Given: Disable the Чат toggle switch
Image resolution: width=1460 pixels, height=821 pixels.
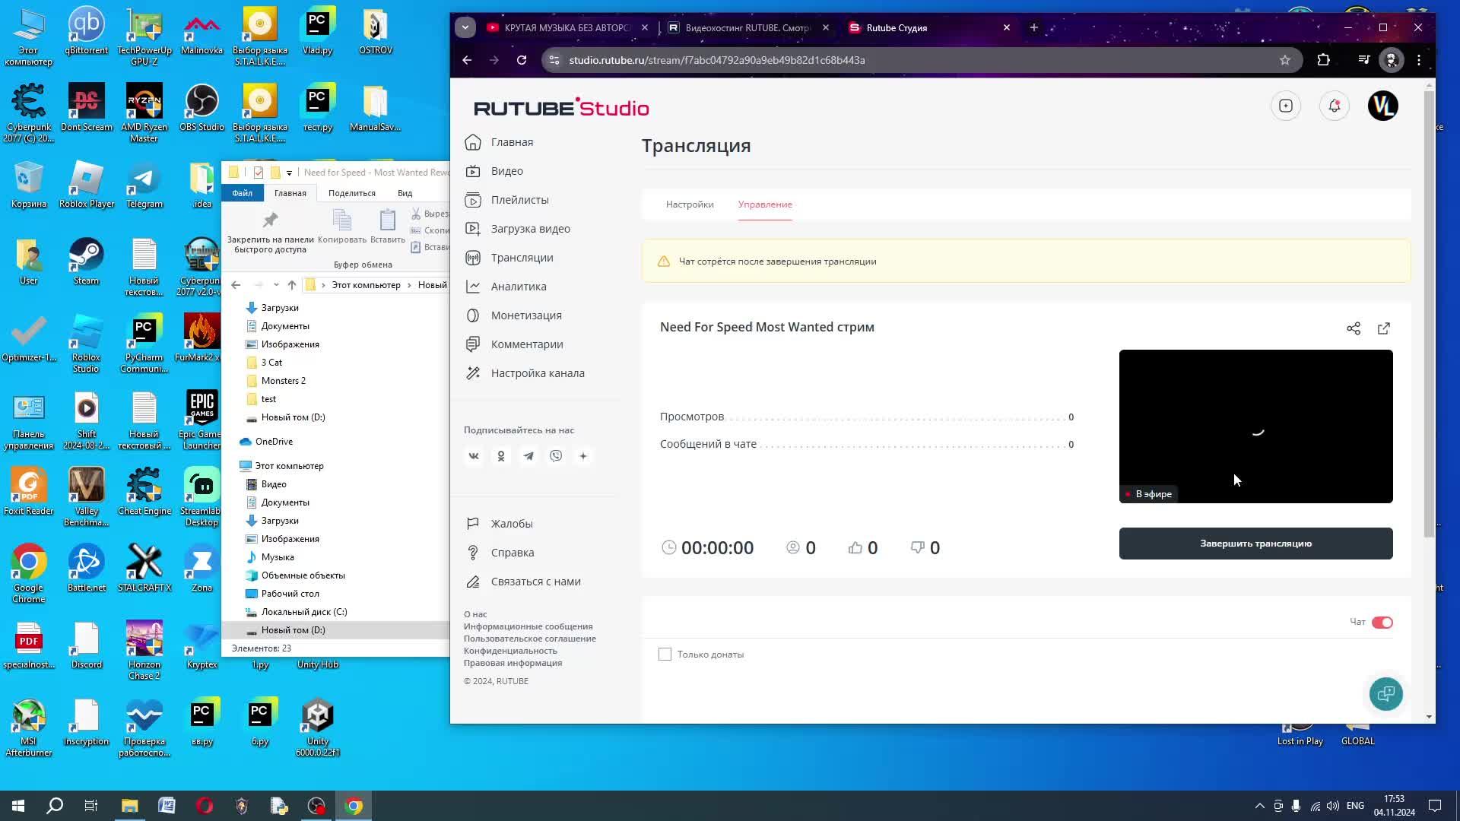Looking at the screenshot, I should 1382,623.
